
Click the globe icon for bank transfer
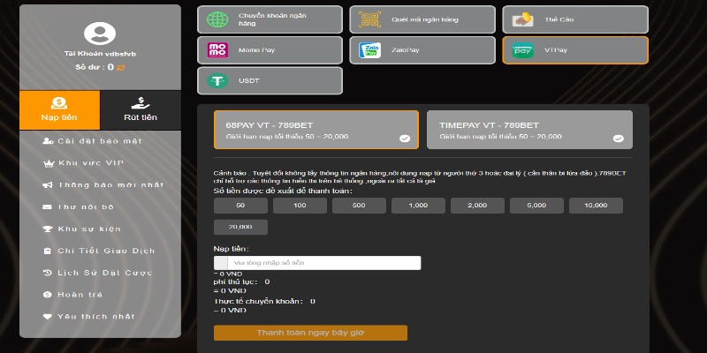(217, 19)
